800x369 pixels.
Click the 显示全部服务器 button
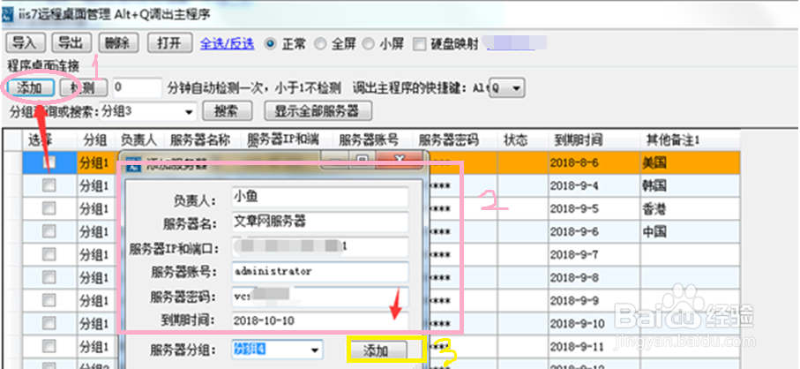coord(318,110)
